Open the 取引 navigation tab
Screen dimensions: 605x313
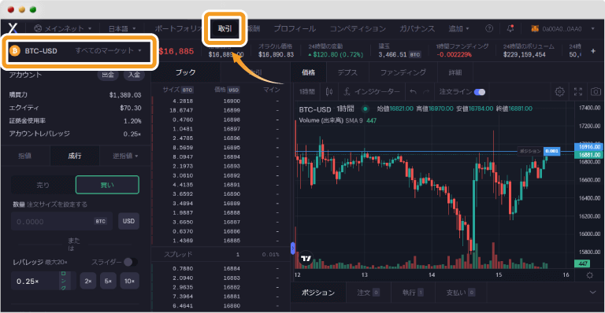click(225, 28)
